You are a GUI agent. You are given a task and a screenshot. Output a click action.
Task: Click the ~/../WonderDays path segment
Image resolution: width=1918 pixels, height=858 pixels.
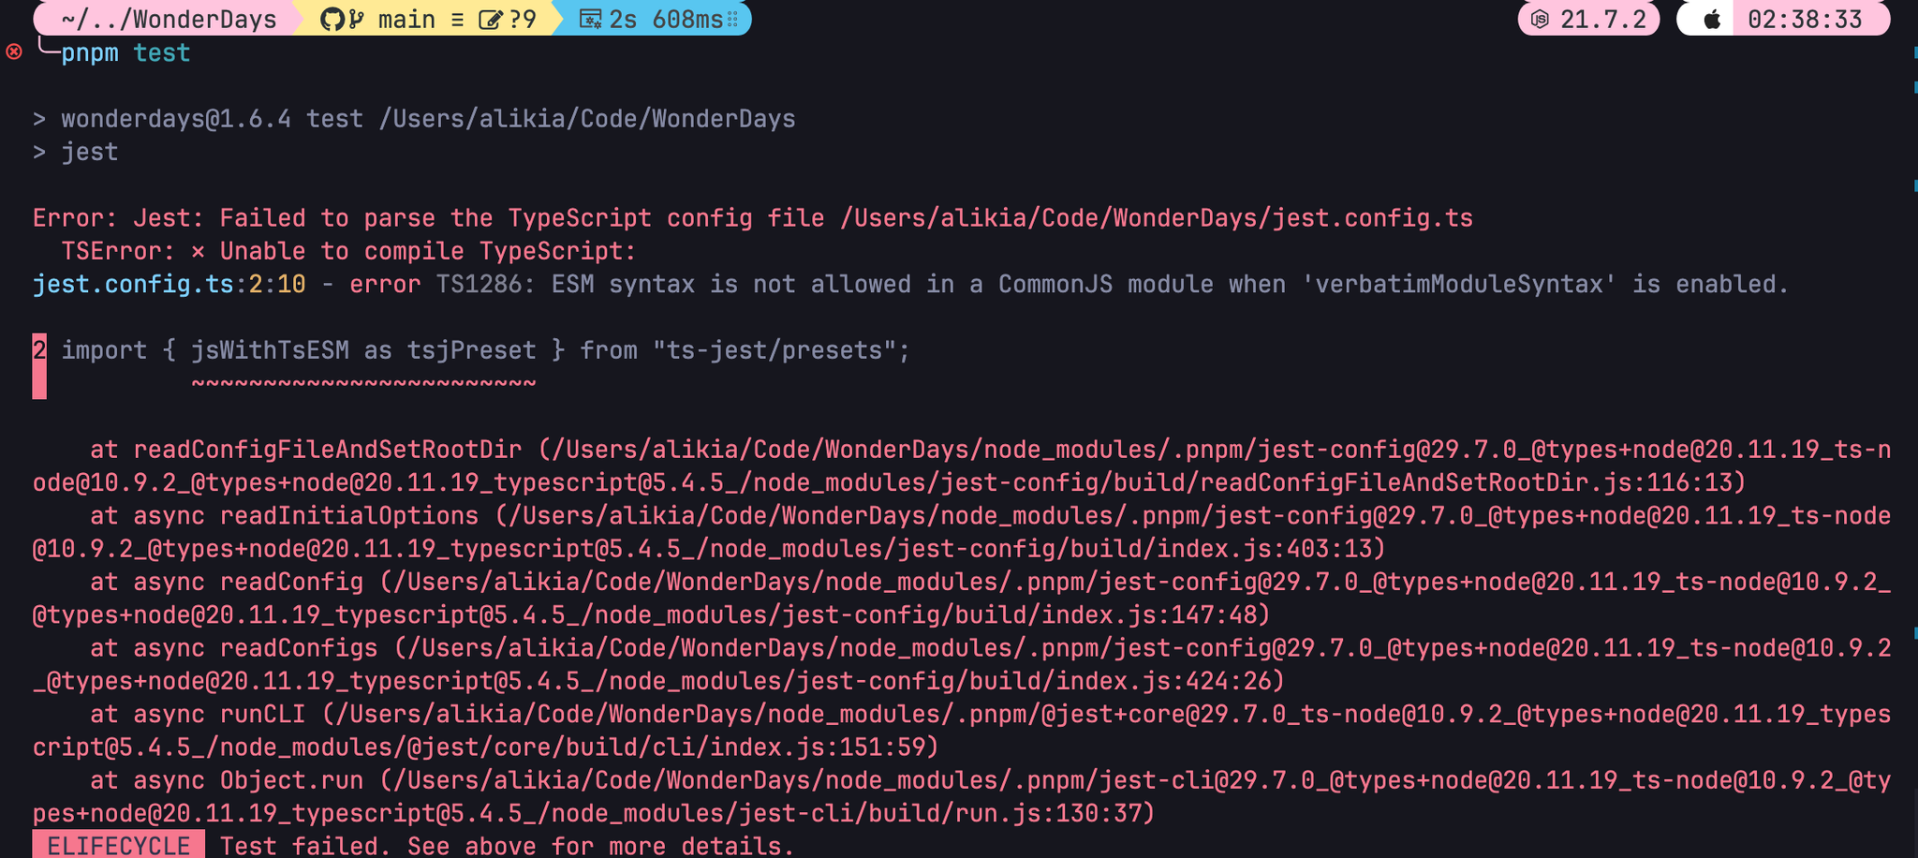click(x=169, y=20)
